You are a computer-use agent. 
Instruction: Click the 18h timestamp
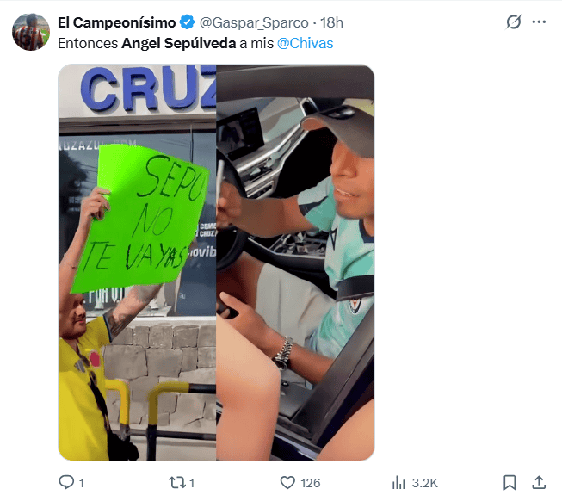click(x=331, y=23)
